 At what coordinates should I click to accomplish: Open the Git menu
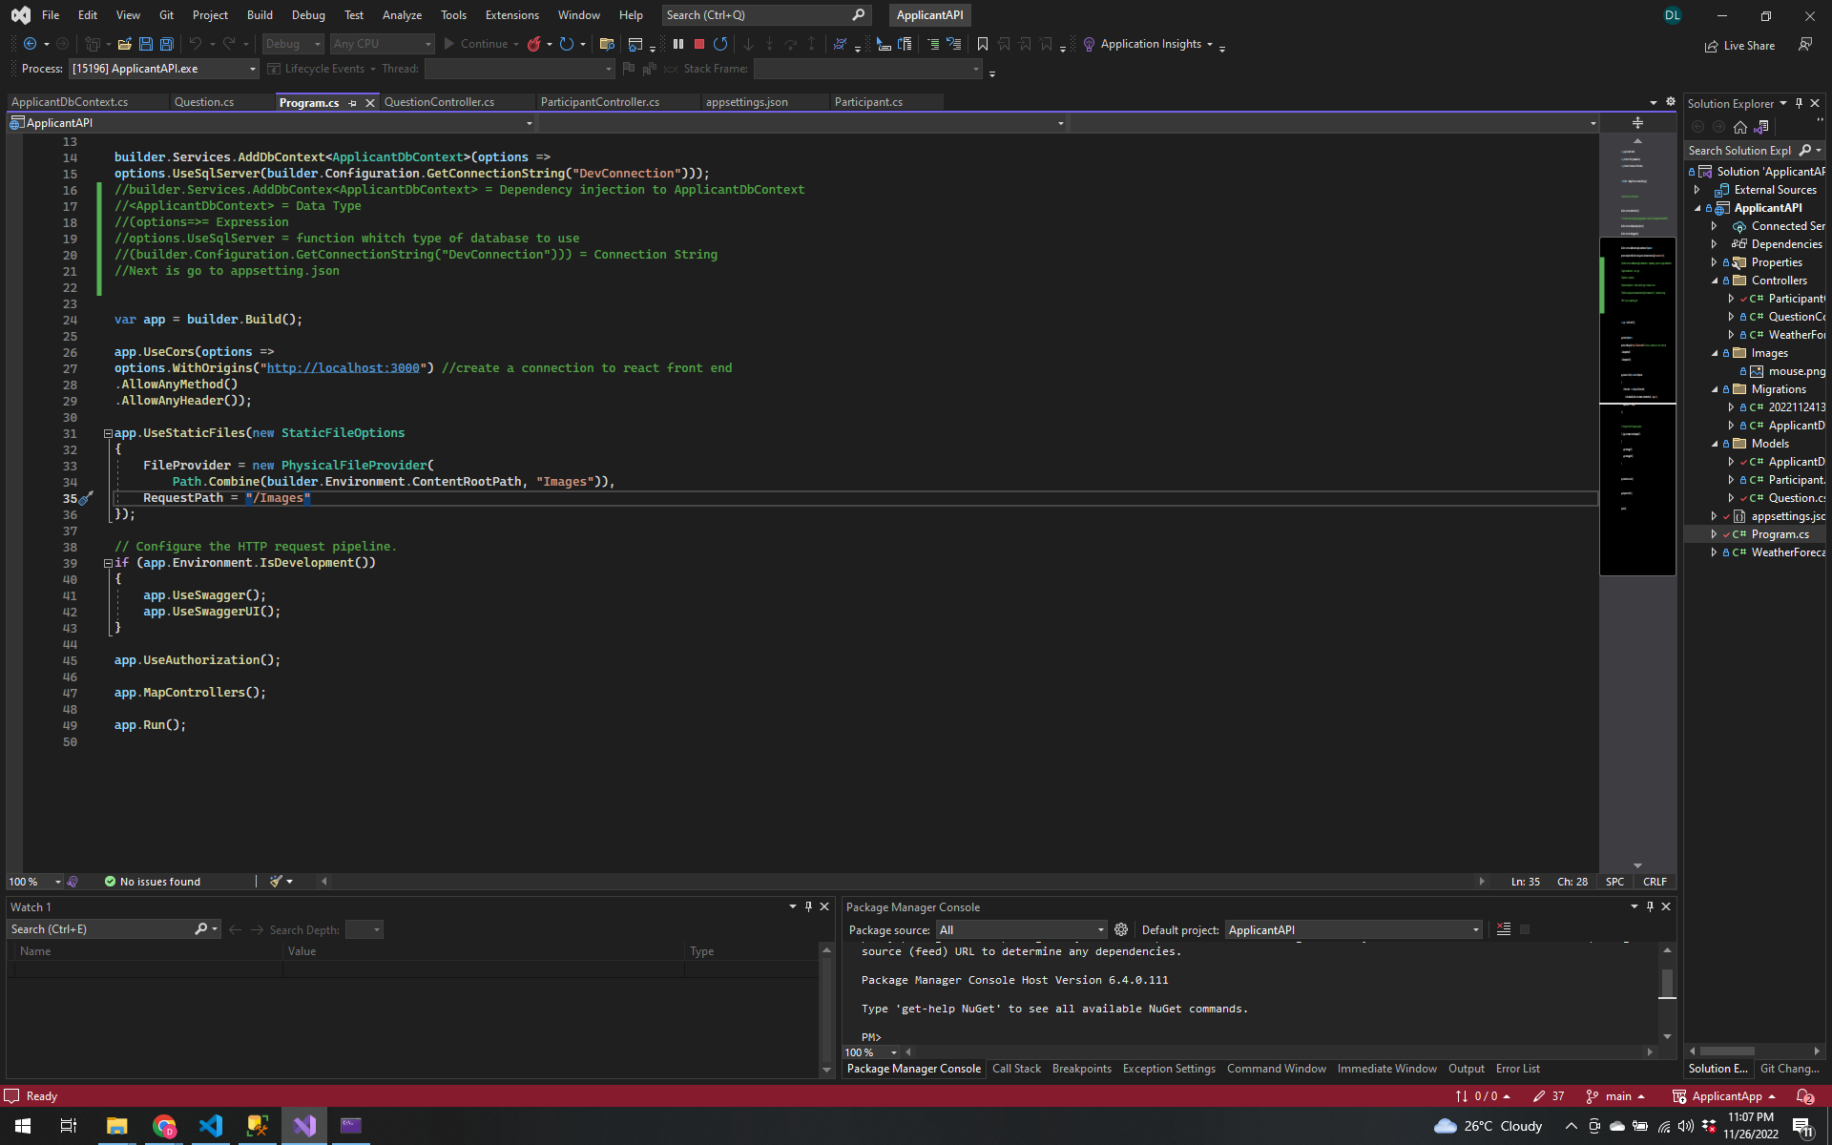click(x=166, y=15)
